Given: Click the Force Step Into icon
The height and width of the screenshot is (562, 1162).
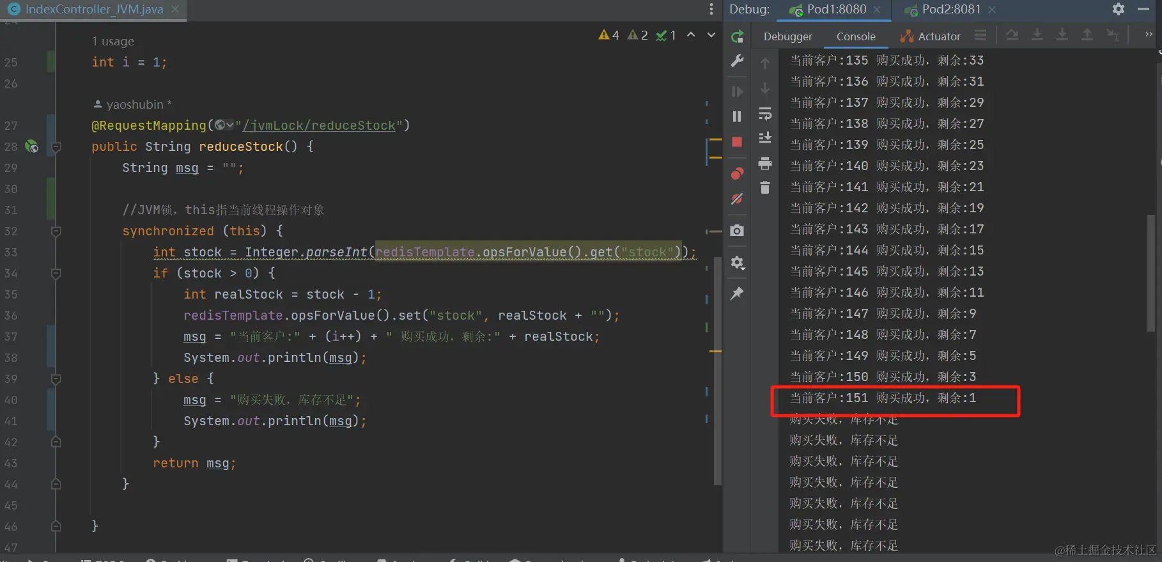Looking at the screenshot, I should click(x=1062, y=35).
